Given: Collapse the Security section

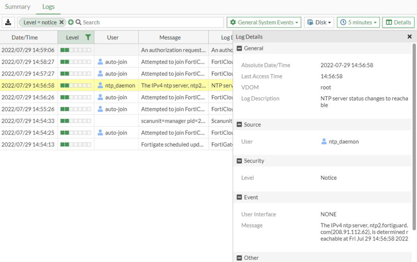Looking at the screenshot, I should (x=239, y=161).
